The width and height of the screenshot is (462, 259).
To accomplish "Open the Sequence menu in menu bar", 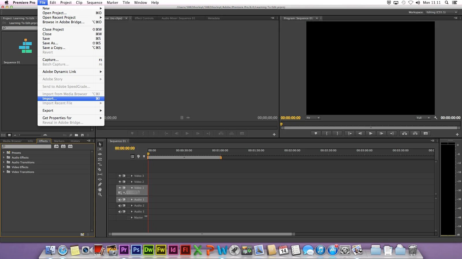I will 94,3.
